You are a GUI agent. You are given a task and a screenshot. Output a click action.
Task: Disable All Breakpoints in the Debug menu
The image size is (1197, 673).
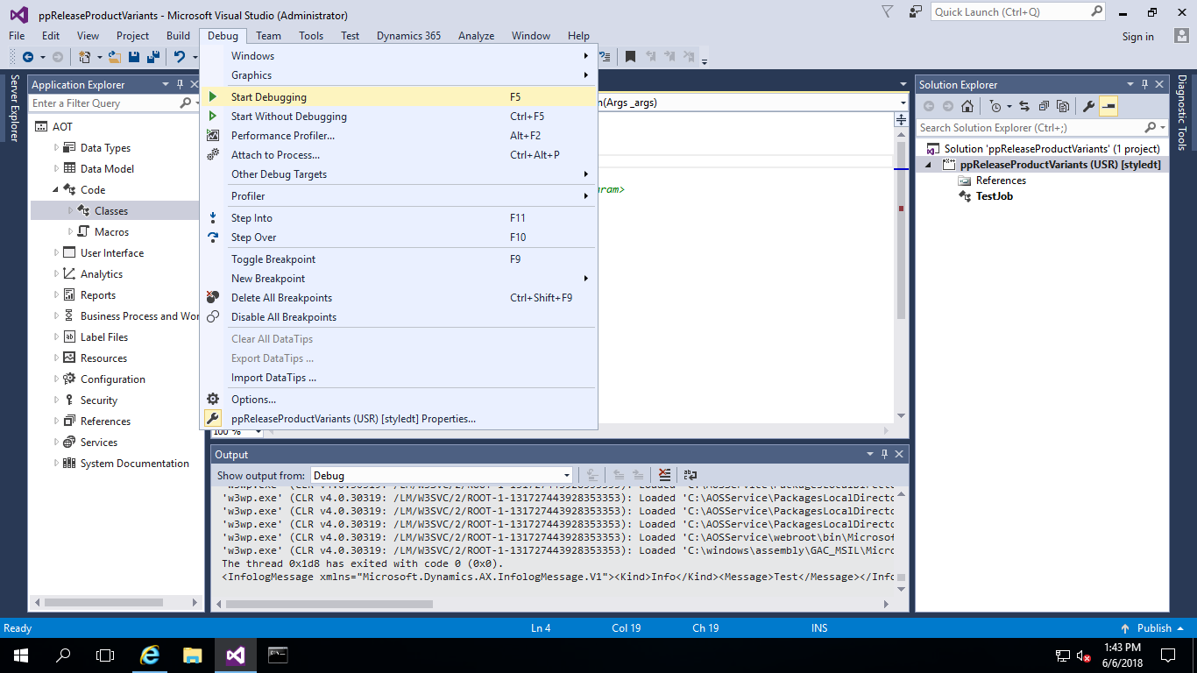point(281,316)
